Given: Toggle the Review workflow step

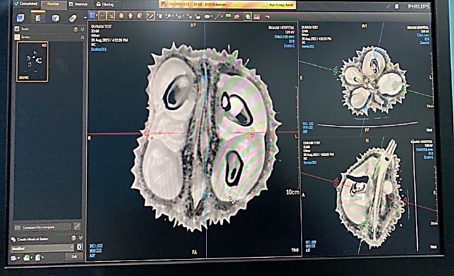Looking at the screenshot, I should (x=50, y=3).
